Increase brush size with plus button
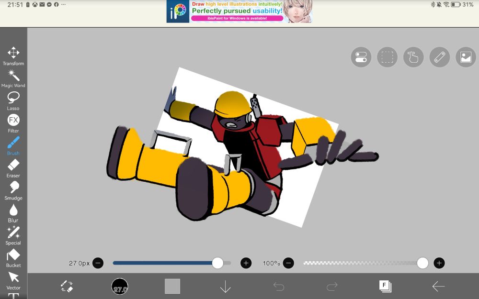The width and height of the screenshot is (479, 299). (x=246, y=263)
